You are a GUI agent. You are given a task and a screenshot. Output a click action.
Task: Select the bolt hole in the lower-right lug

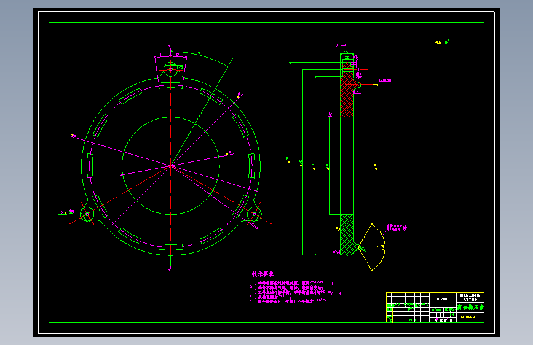[255, 214]
